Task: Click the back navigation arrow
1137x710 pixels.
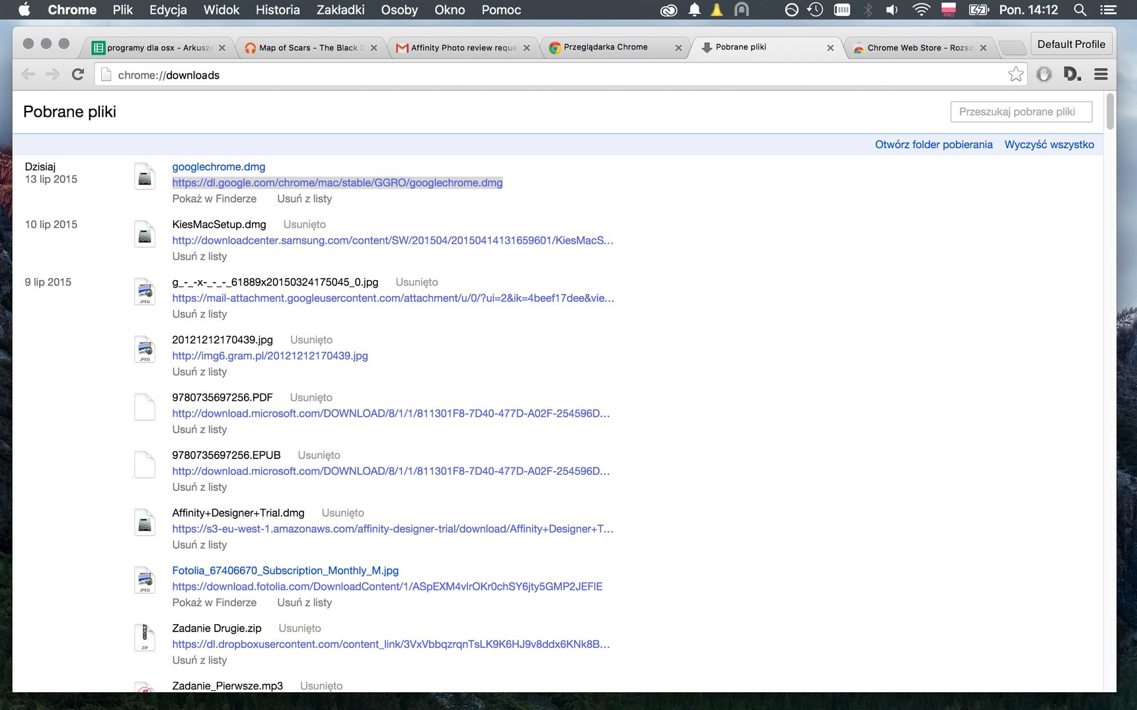Action: coord(28,75)
